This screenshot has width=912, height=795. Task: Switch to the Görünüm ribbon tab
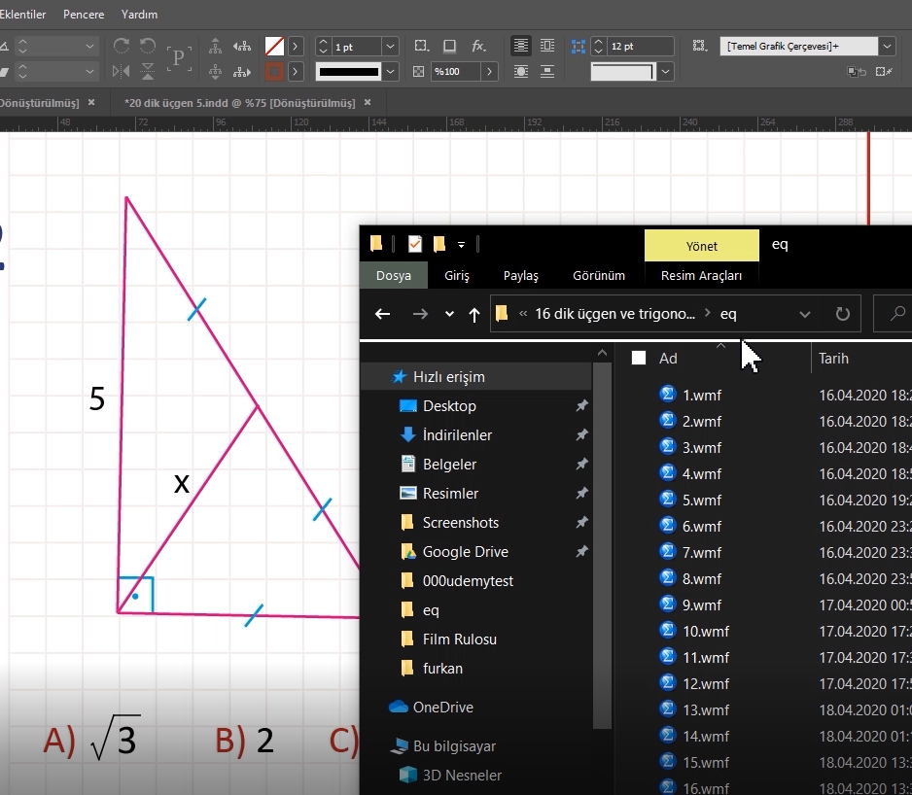pos(599,275)
